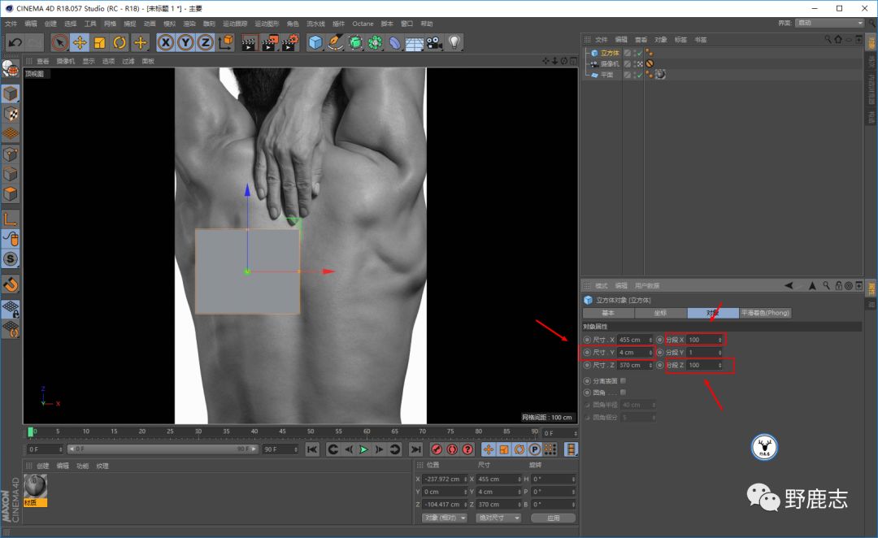878x538 pixels.
Task: Toggle the Y axis lock icon
Action: (186, 42)
